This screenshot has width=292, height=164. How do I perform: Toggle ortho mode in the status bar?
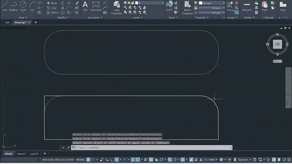tap(112, 160)
